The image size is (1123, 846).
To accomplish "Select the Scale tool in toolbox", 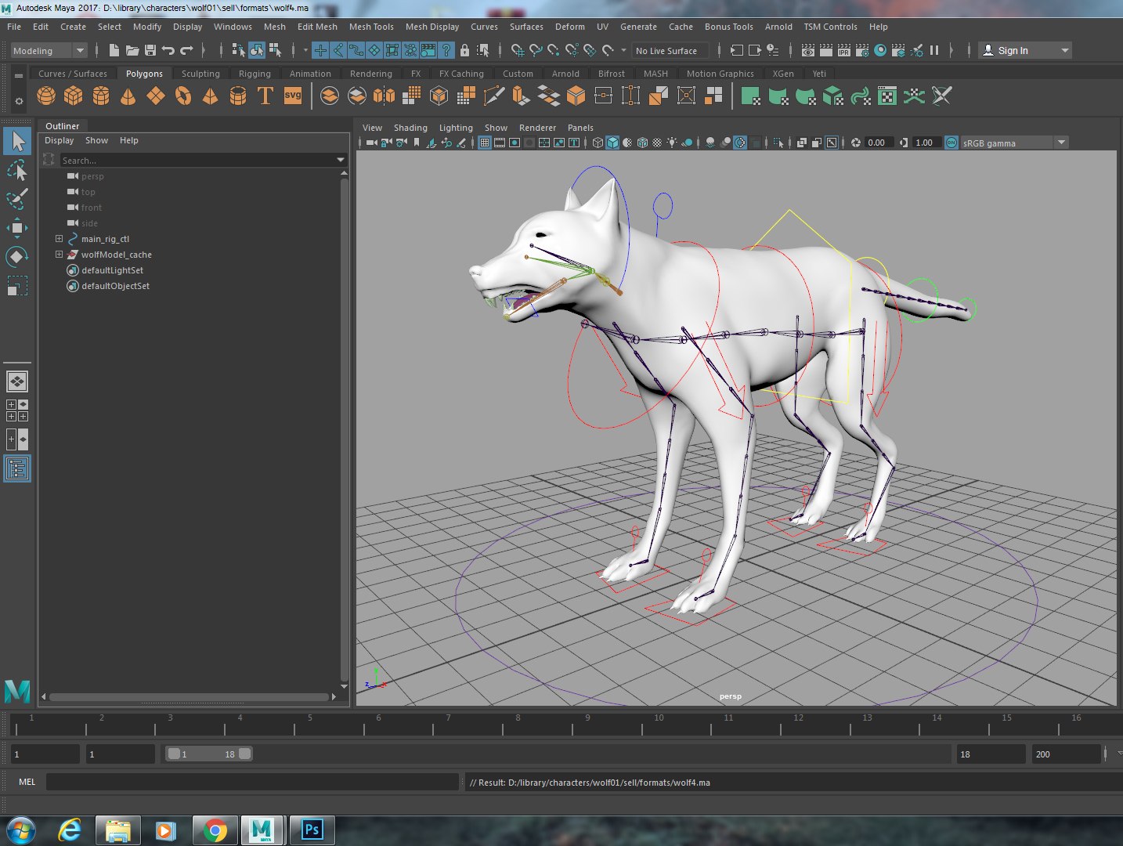I will click(x=17, y=286).
